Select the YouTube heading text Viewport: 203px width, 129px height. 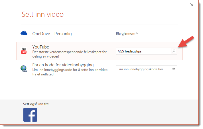pyautogui.click(x=41, y=47)
